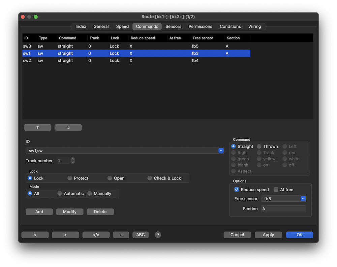Image resolution: width=337 pixels, height=267 pixels.
Task: Move selected command up with arrow button
Action: [37, 127]
